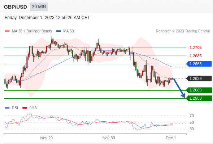Select the 1.2600 support price tag
Screen dimensions: 213x144
point(199,90)
